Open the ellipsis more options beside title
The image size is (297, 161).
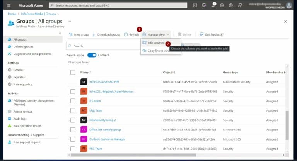(x=70, y=21)
